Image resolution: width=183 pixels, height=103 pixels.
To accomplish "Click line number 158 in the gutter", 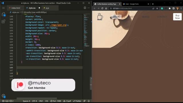I will coord(11,45).
